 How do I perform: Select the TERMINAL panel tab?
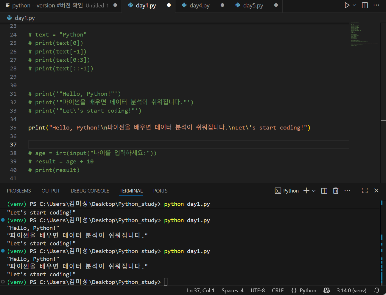pos(131,191)
